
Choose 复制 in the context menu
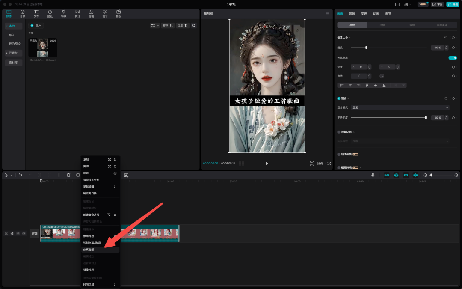point(100,160)
